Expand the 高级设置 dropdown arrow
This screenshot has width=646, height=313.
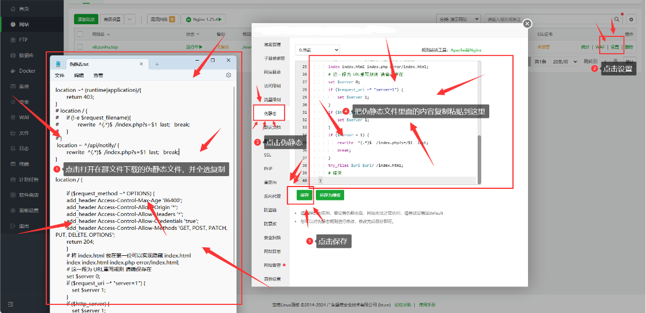[130, 19]
